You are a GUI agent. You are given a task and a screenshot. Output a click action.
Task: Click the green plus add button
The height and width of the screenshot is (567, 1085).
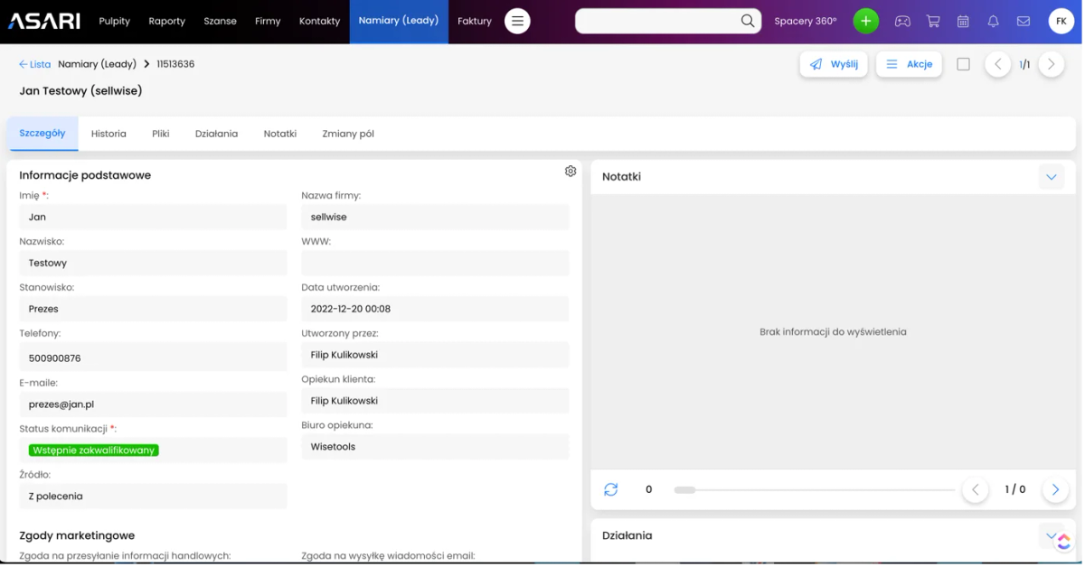pyautogui.click(x=865, y=21)
